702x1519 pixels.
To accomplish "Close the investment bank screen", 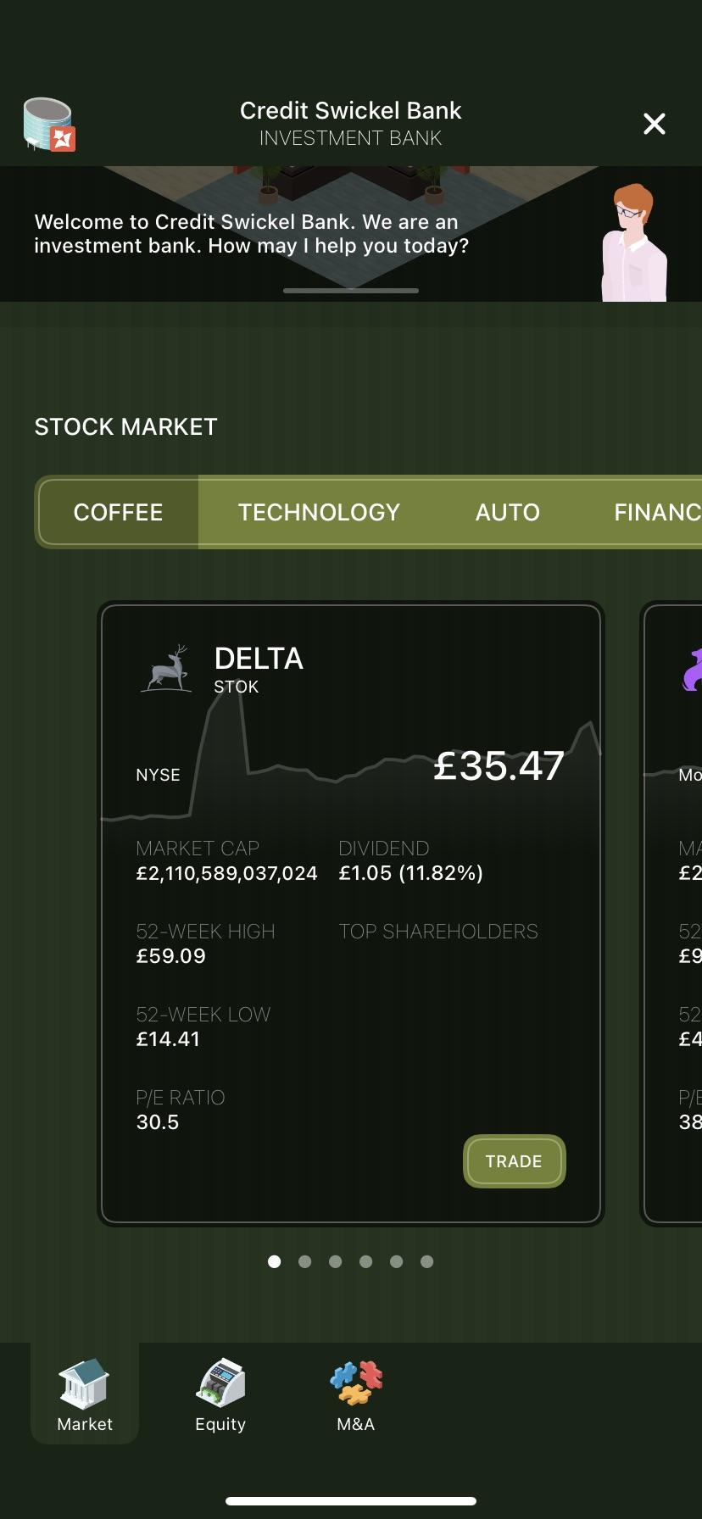I will (655, 124).
